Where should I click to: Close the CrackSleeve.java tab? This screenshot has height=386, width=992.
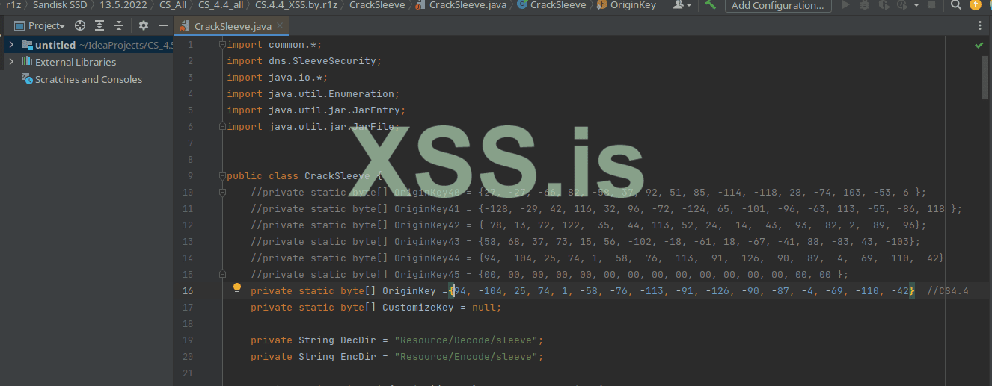280,26
